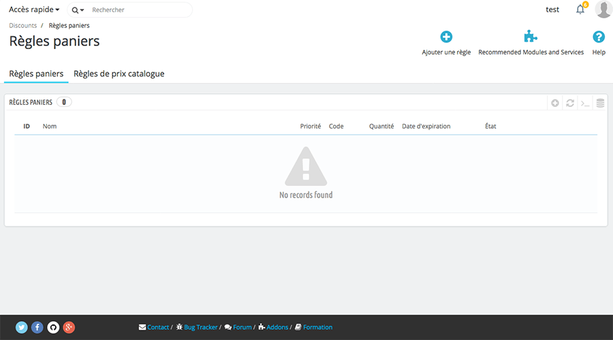The image size is (613, 340).
Task: Click the Discounts breadcrumb link
Action: click(x=23, y=25)
